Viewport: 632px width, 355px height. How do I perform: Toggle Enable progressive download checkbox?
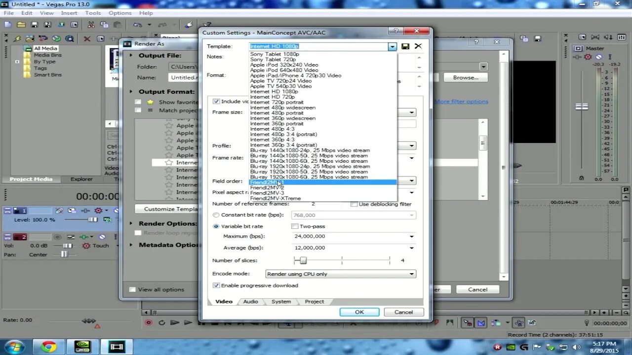(x=216, y=285)
